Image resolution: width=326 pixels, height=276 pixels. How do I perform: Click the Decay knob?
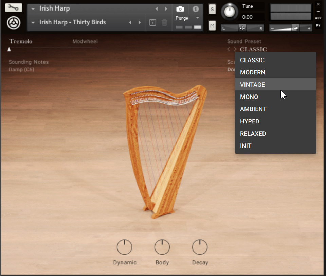200,247
